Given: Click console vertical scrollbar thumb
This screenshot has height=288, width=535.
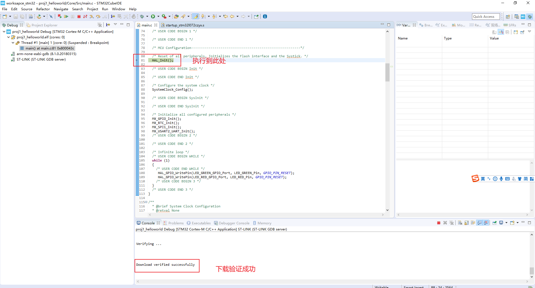Looking at the screenshot, I should [532, 270].
